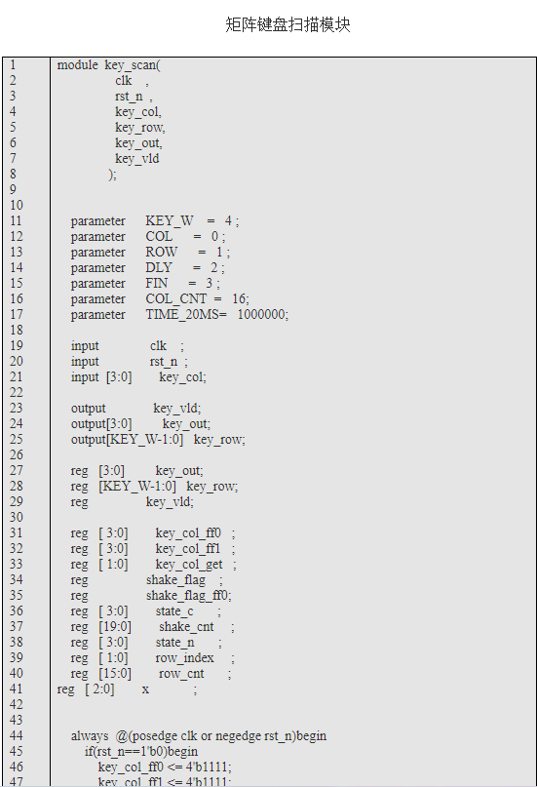
Task: Click the 'reg shake_flag ;' line
Action: tap(147, 579)
